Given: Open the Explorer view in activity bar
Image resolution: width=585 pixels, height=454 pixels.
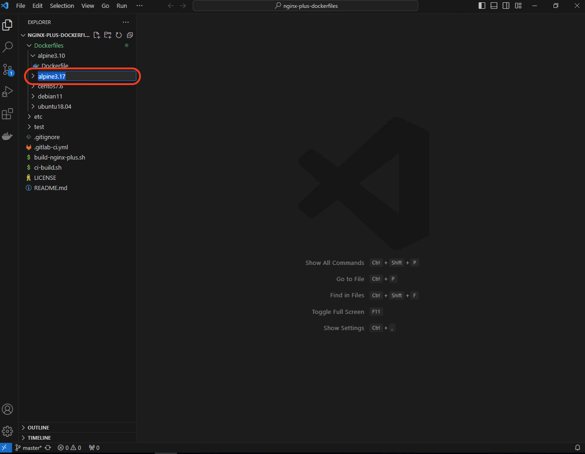Looking at the screenshot, I should point(7,25).
